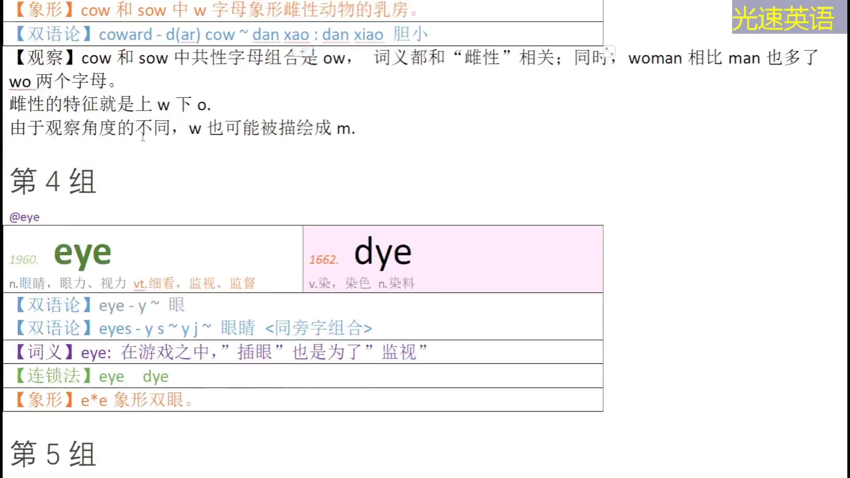Image resolution: width=850 pixels, height=478 pixels.
Task: Click the paragraph starting 【观察】cow 和 sow
Action: pyautogui.click(x=414, y=69)
